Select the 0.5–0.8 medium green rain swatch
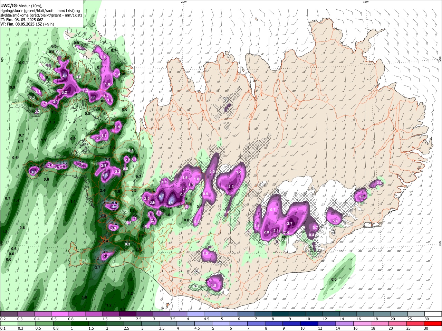Viewport: 442px width, 331px height. click(44, 323)
